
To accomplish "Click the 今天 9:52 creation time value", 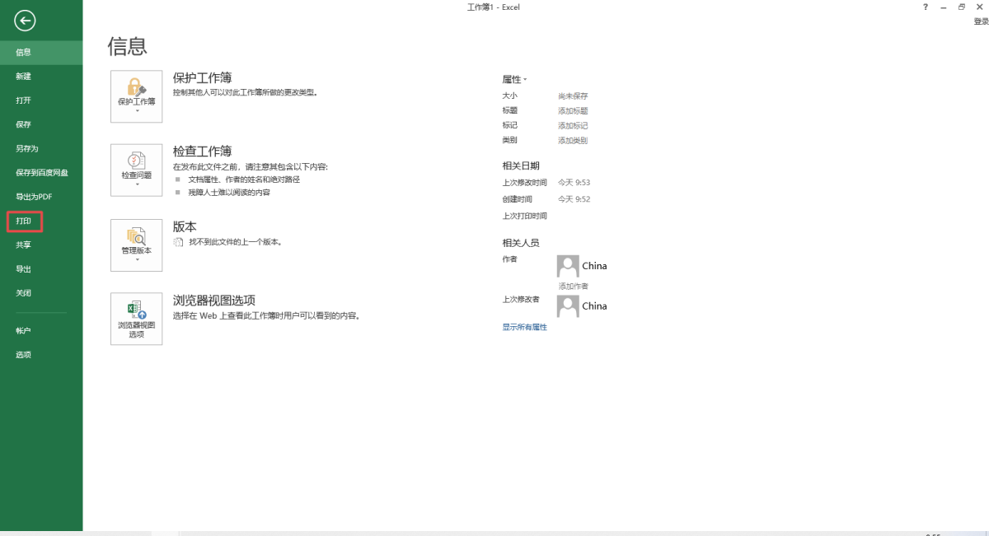I will pos(574,199).
